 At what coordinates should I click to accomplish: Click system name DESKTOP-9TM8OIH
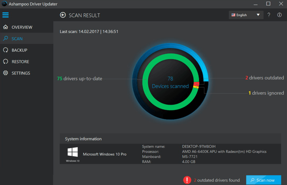pos(199,146)
